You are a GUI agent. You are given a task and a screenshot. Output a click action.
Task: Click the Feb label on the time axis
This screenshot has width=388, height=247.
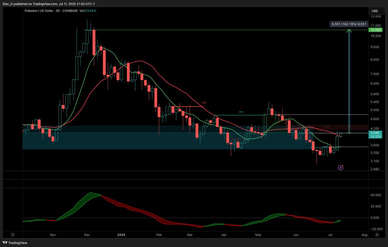pos(158,235)
